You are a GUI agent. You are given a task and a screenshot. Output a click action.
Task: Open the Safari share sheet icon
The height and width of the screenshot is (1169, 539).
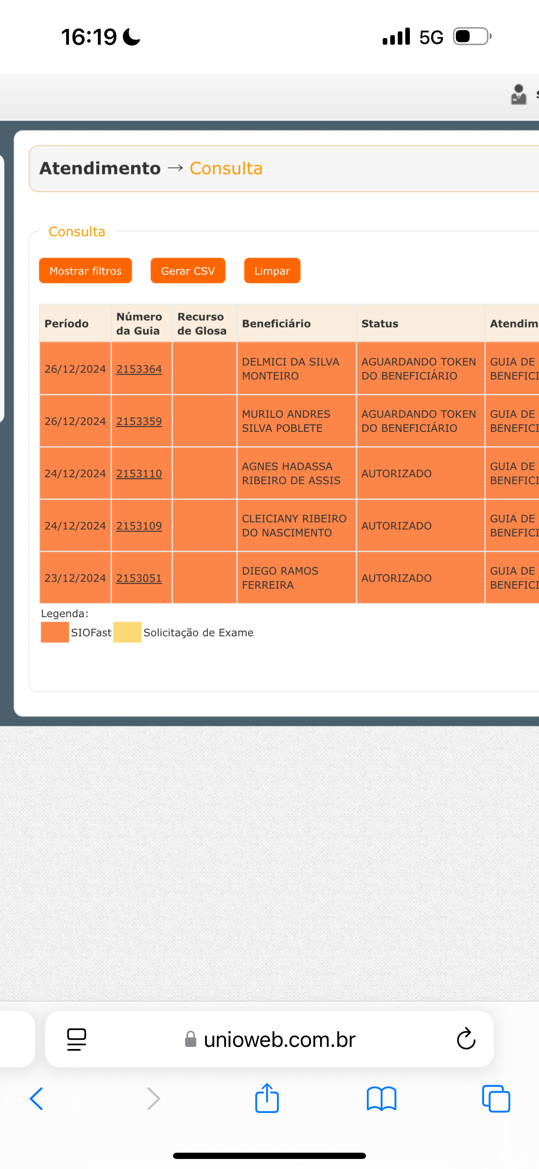pos(267,1098)
